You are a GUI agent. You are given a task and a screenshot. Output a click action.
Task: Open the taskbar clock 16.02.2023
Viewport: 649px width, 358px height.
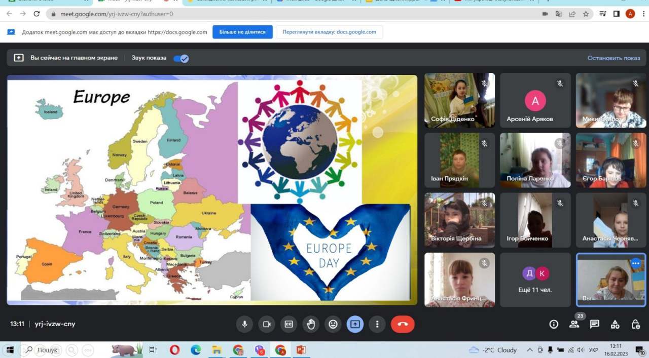coord(616,350)
